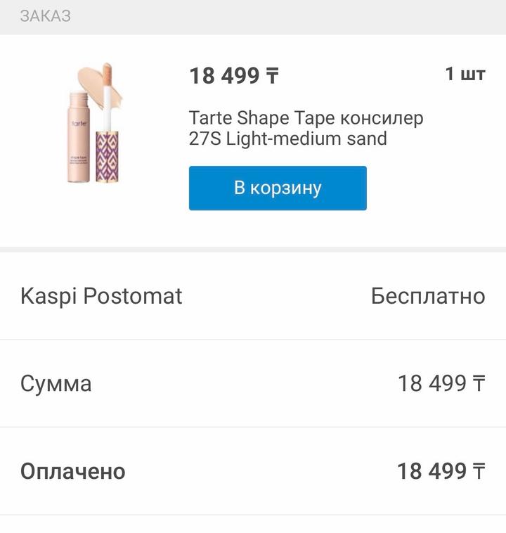Click the ЗАКАЗ section header
Image resolution: width=506 pixels, height=533 pixels.
pos(45,16)
